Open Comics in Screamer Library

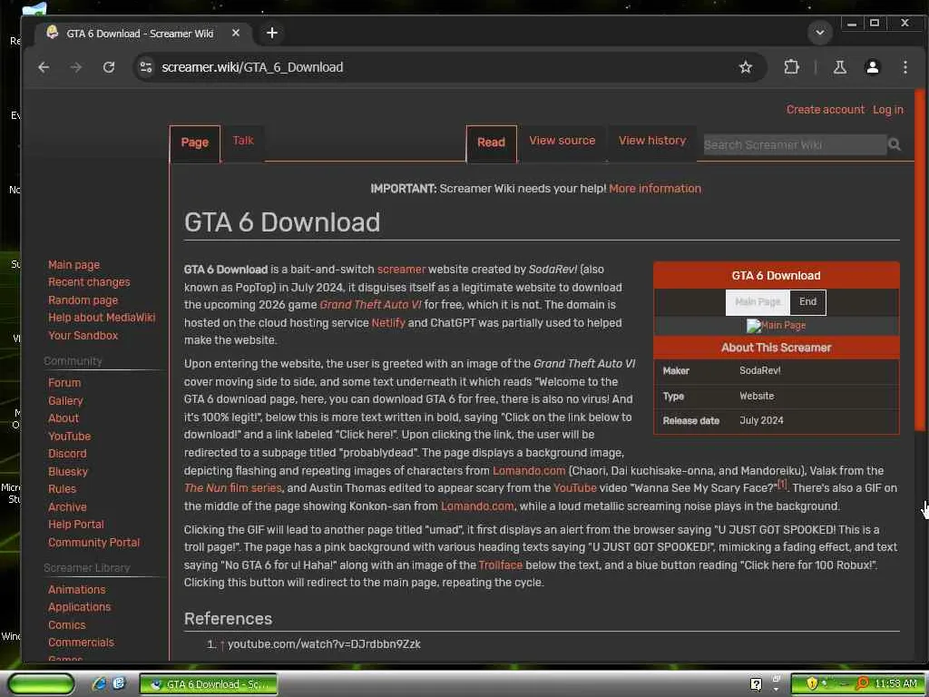pos(66,624)
